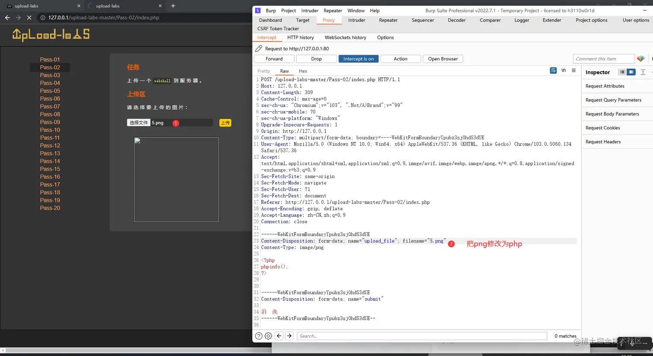Click the Comment this item field
The width and height of the screenshot is (653, 356).
pyautogui.click(x=604, y=59)
